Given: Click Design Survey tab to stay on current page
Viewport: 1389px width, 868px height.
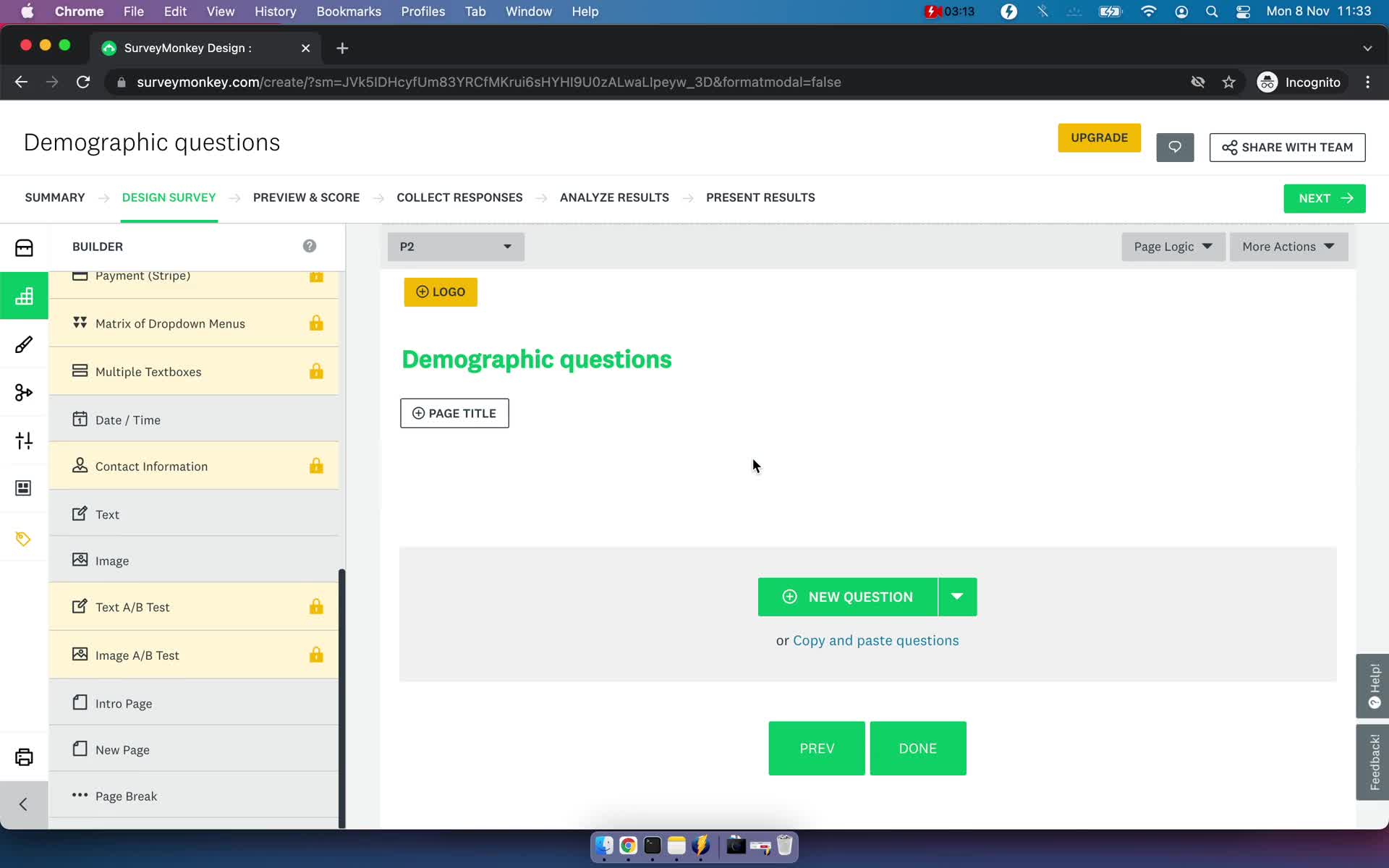Looking at the screenshot, I should coord(169,197).
